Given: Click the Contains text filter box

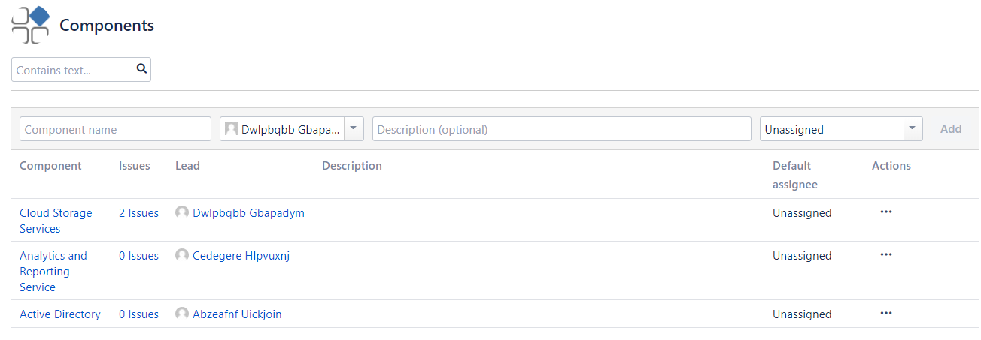Looking at the screenshot, I should 73,70.
